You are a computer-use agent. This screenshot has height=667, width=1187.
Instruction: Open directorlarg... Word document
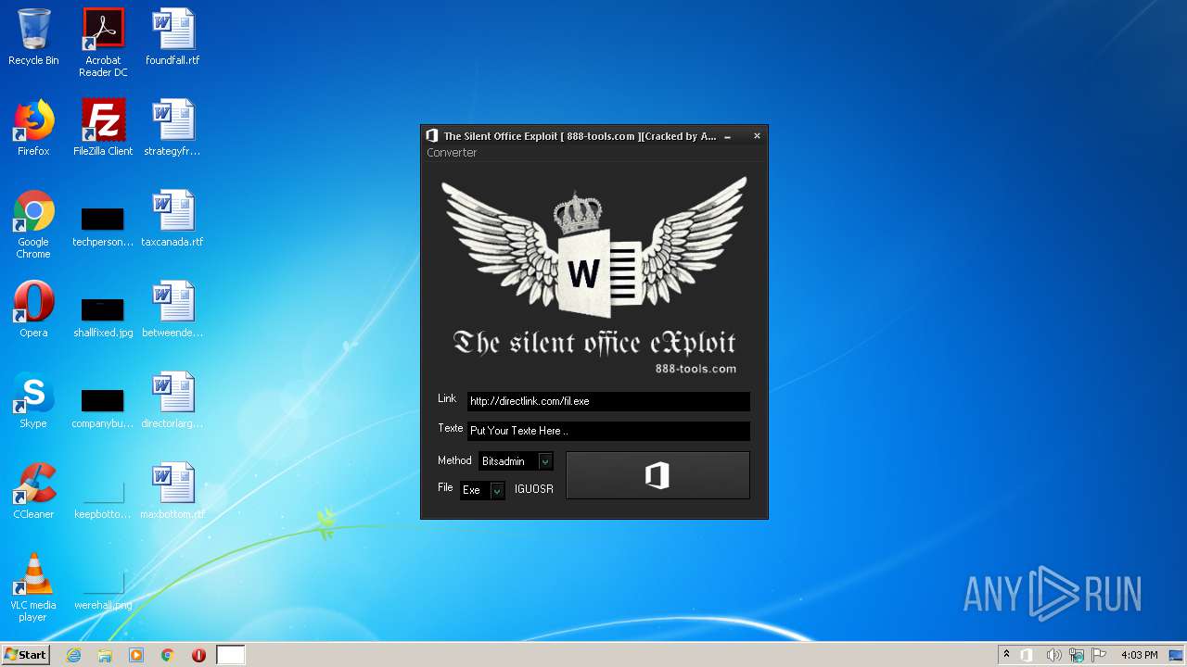click(172, 400)
